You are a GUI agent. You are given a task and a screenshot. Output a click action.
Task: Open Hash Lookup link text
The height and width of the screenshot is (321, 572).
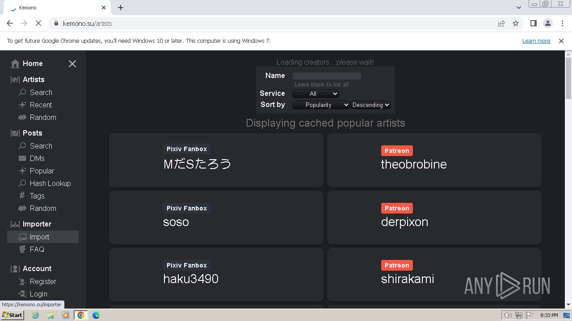tap(50, 183)
